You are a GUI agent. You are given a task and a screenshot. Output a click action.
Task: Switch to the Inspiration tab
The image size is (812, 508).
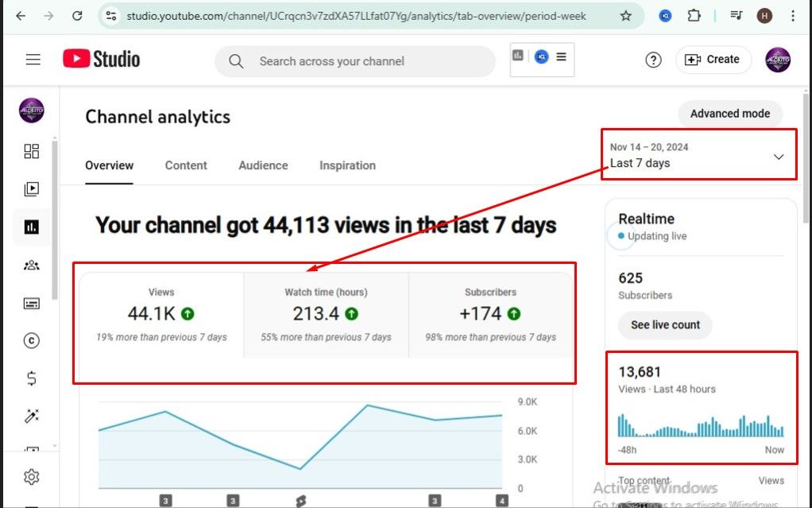coord(347,165)
